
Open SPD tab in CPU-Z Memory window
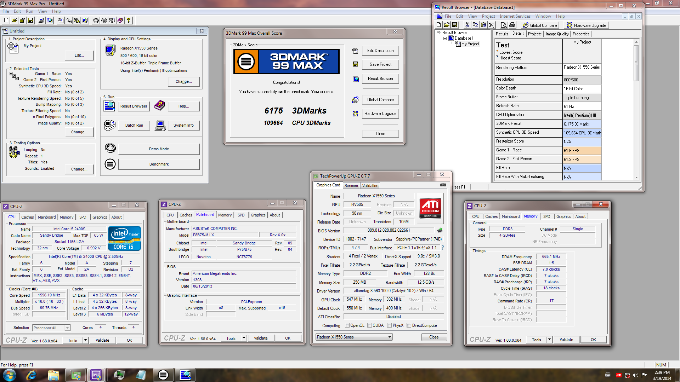click(546, 216)
